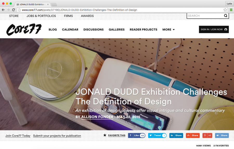Open the GALLERIES nav item
This screenshot has width=234, height=149.
click(x=116, y=30)
